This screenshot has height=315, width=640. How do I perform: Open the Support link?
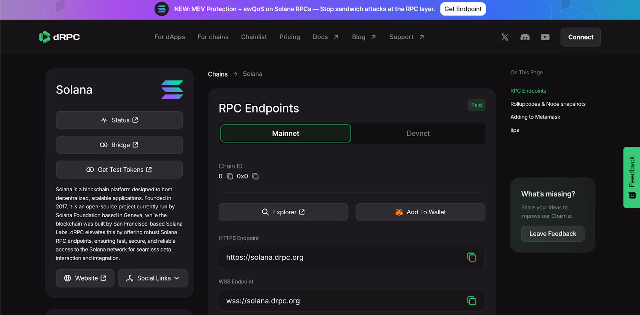point(407,37)
